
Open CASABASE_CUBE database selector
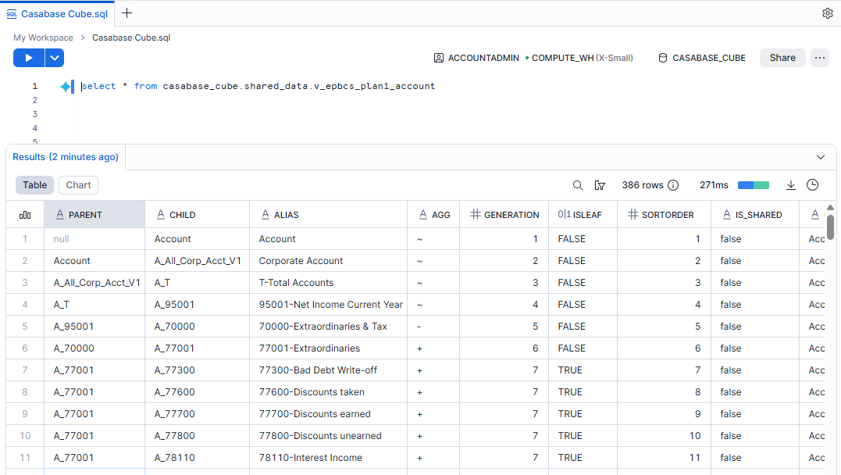(x=701, y=58)
